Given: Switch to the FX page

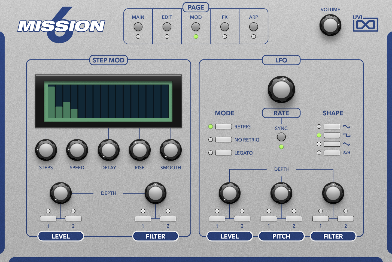Looking at the screenshot, I should click(224, 27).
